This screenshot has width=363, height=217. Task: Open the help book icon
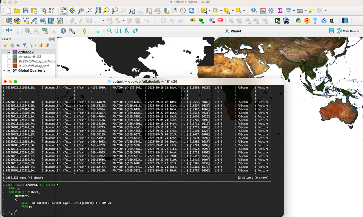pyautogui.click(x=345, y=21)
